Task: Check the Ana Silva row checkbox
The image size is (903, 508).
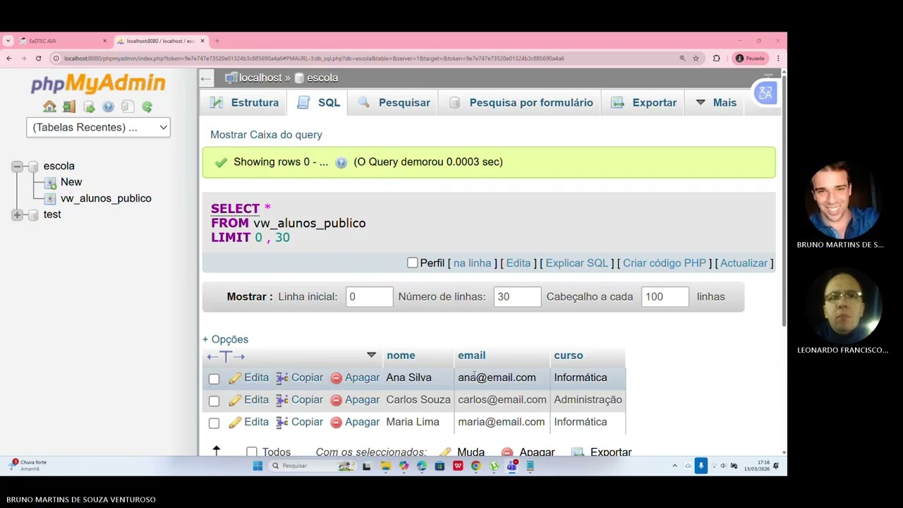Action: click(214, 379)
